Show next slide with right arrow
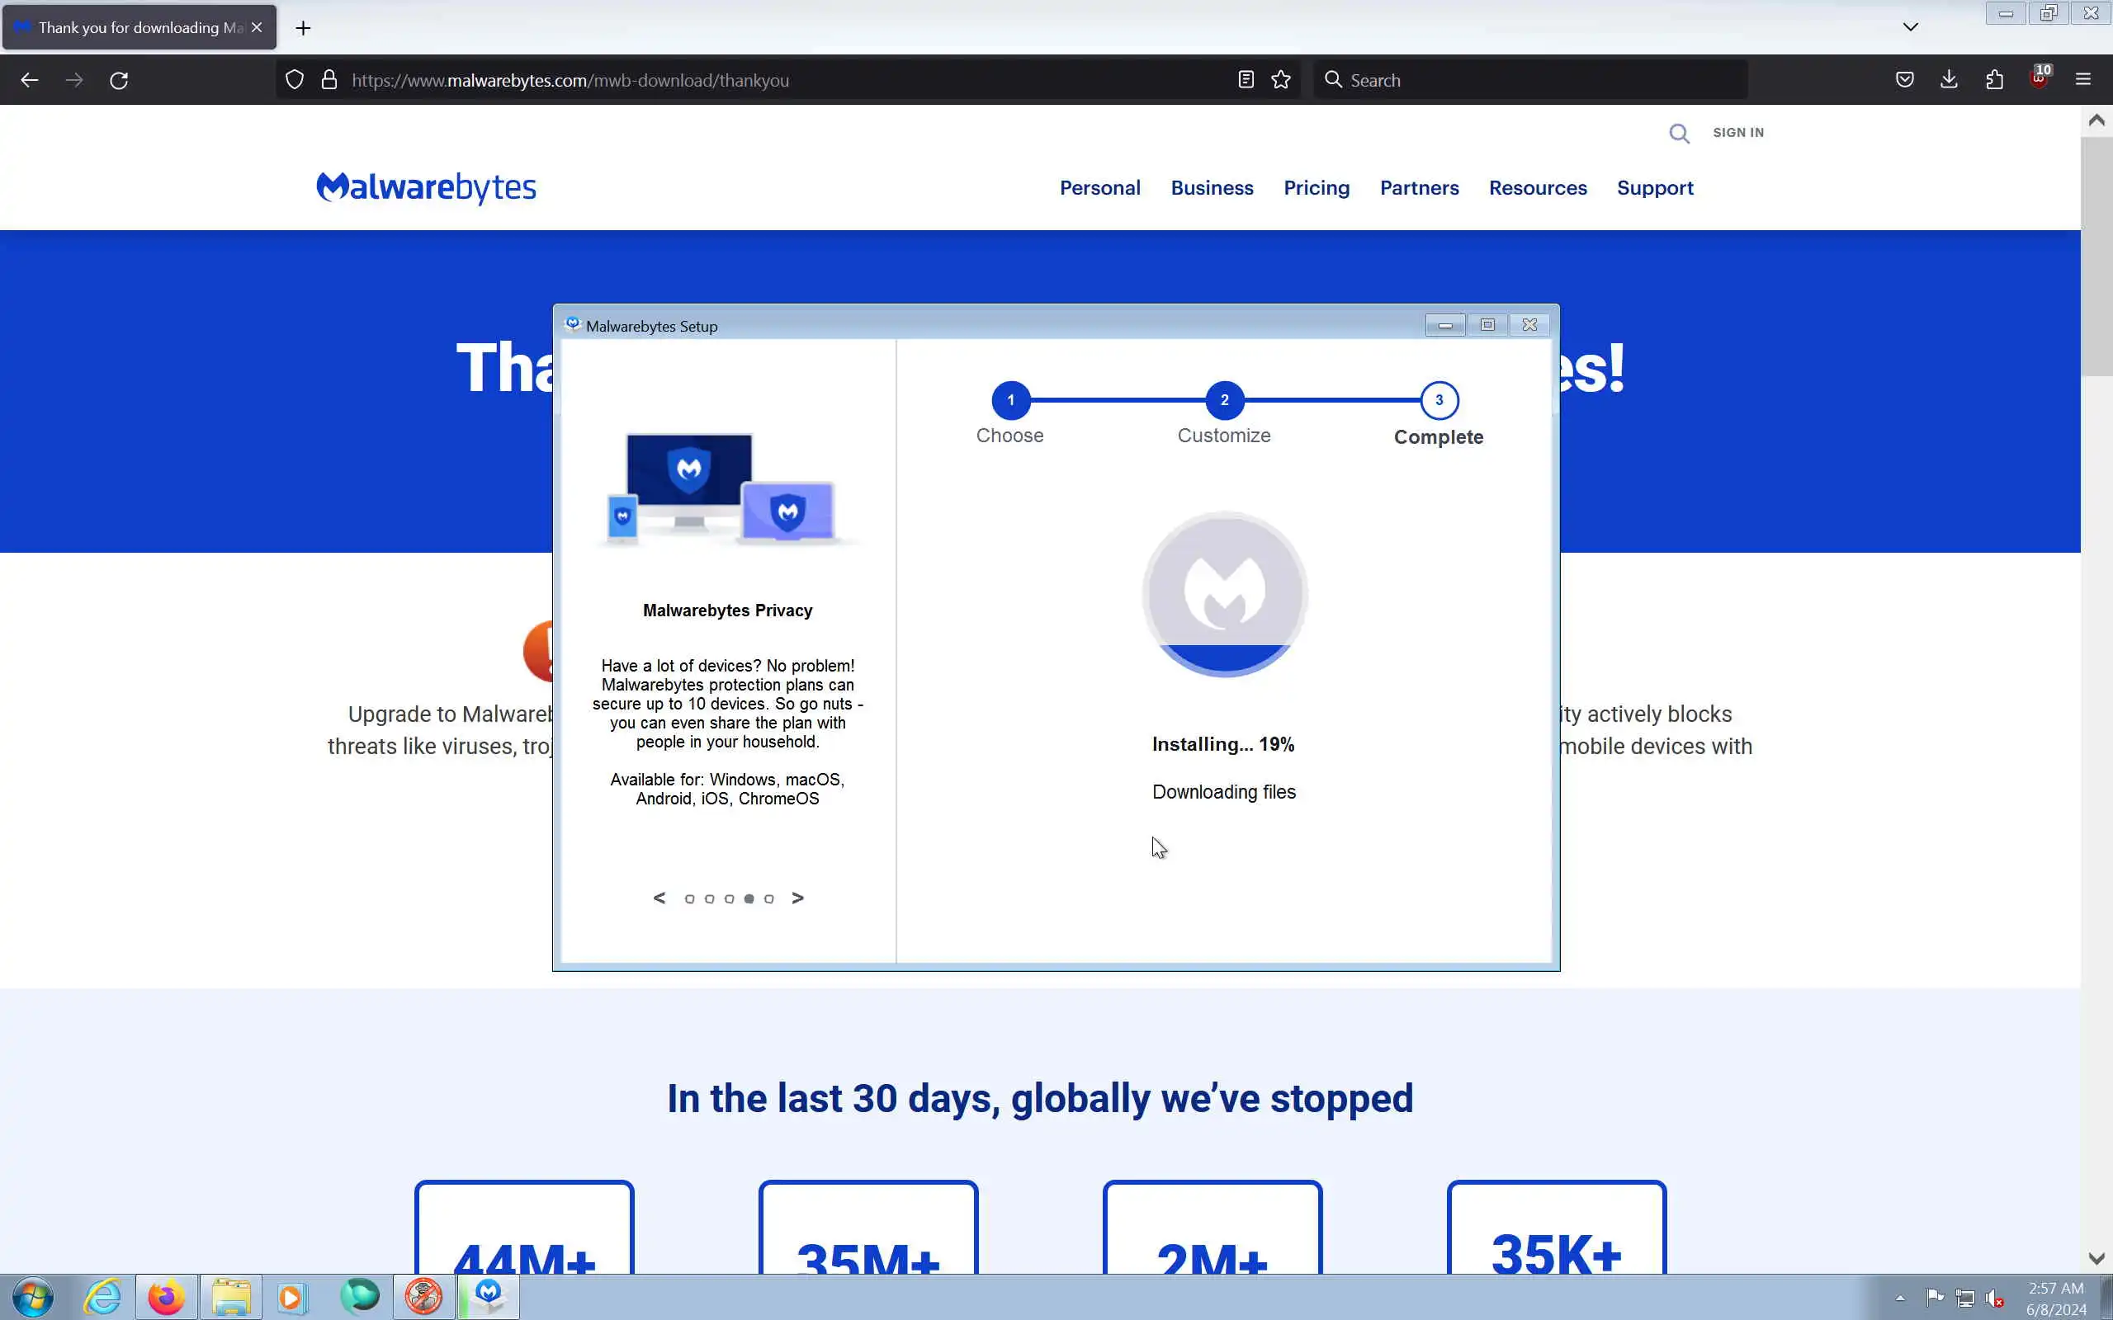The height and width of the screenshot is (1320, 2113). pyautogui.click(x=797, y=898)
